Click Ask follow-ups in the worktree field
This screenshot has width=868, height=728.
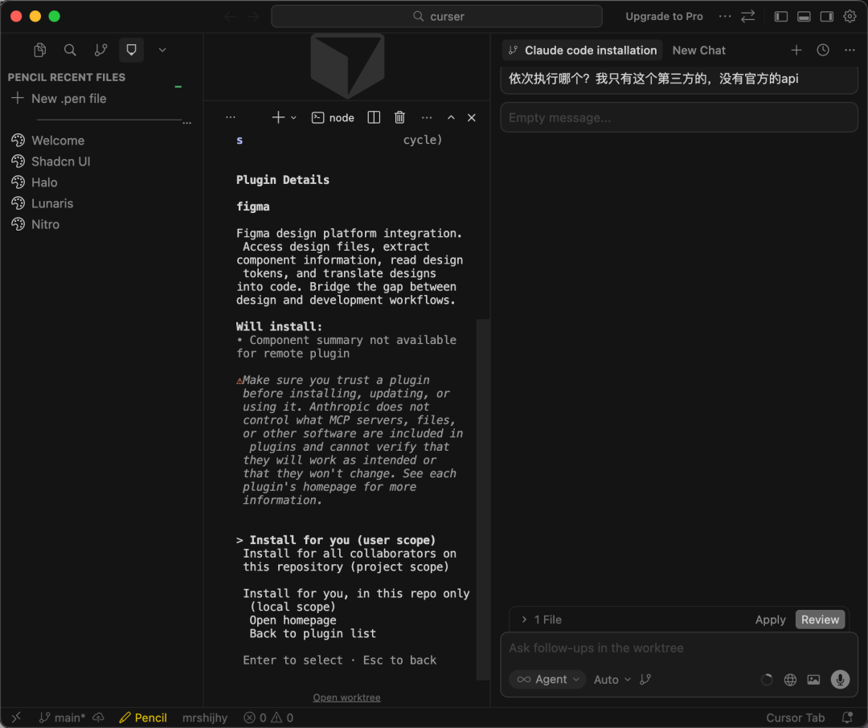pyautogui.click(x=679, y=648)
